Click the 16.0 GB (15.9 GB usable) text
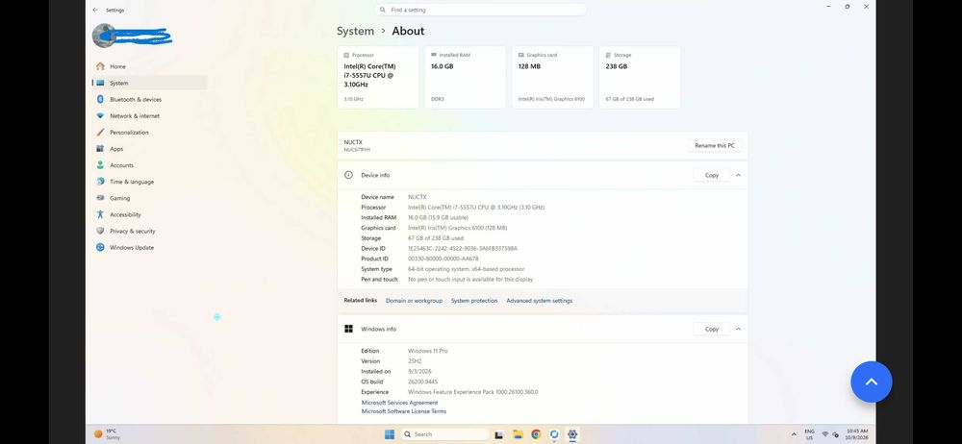This screenshot has width=962, height=444. pos(438,218)
